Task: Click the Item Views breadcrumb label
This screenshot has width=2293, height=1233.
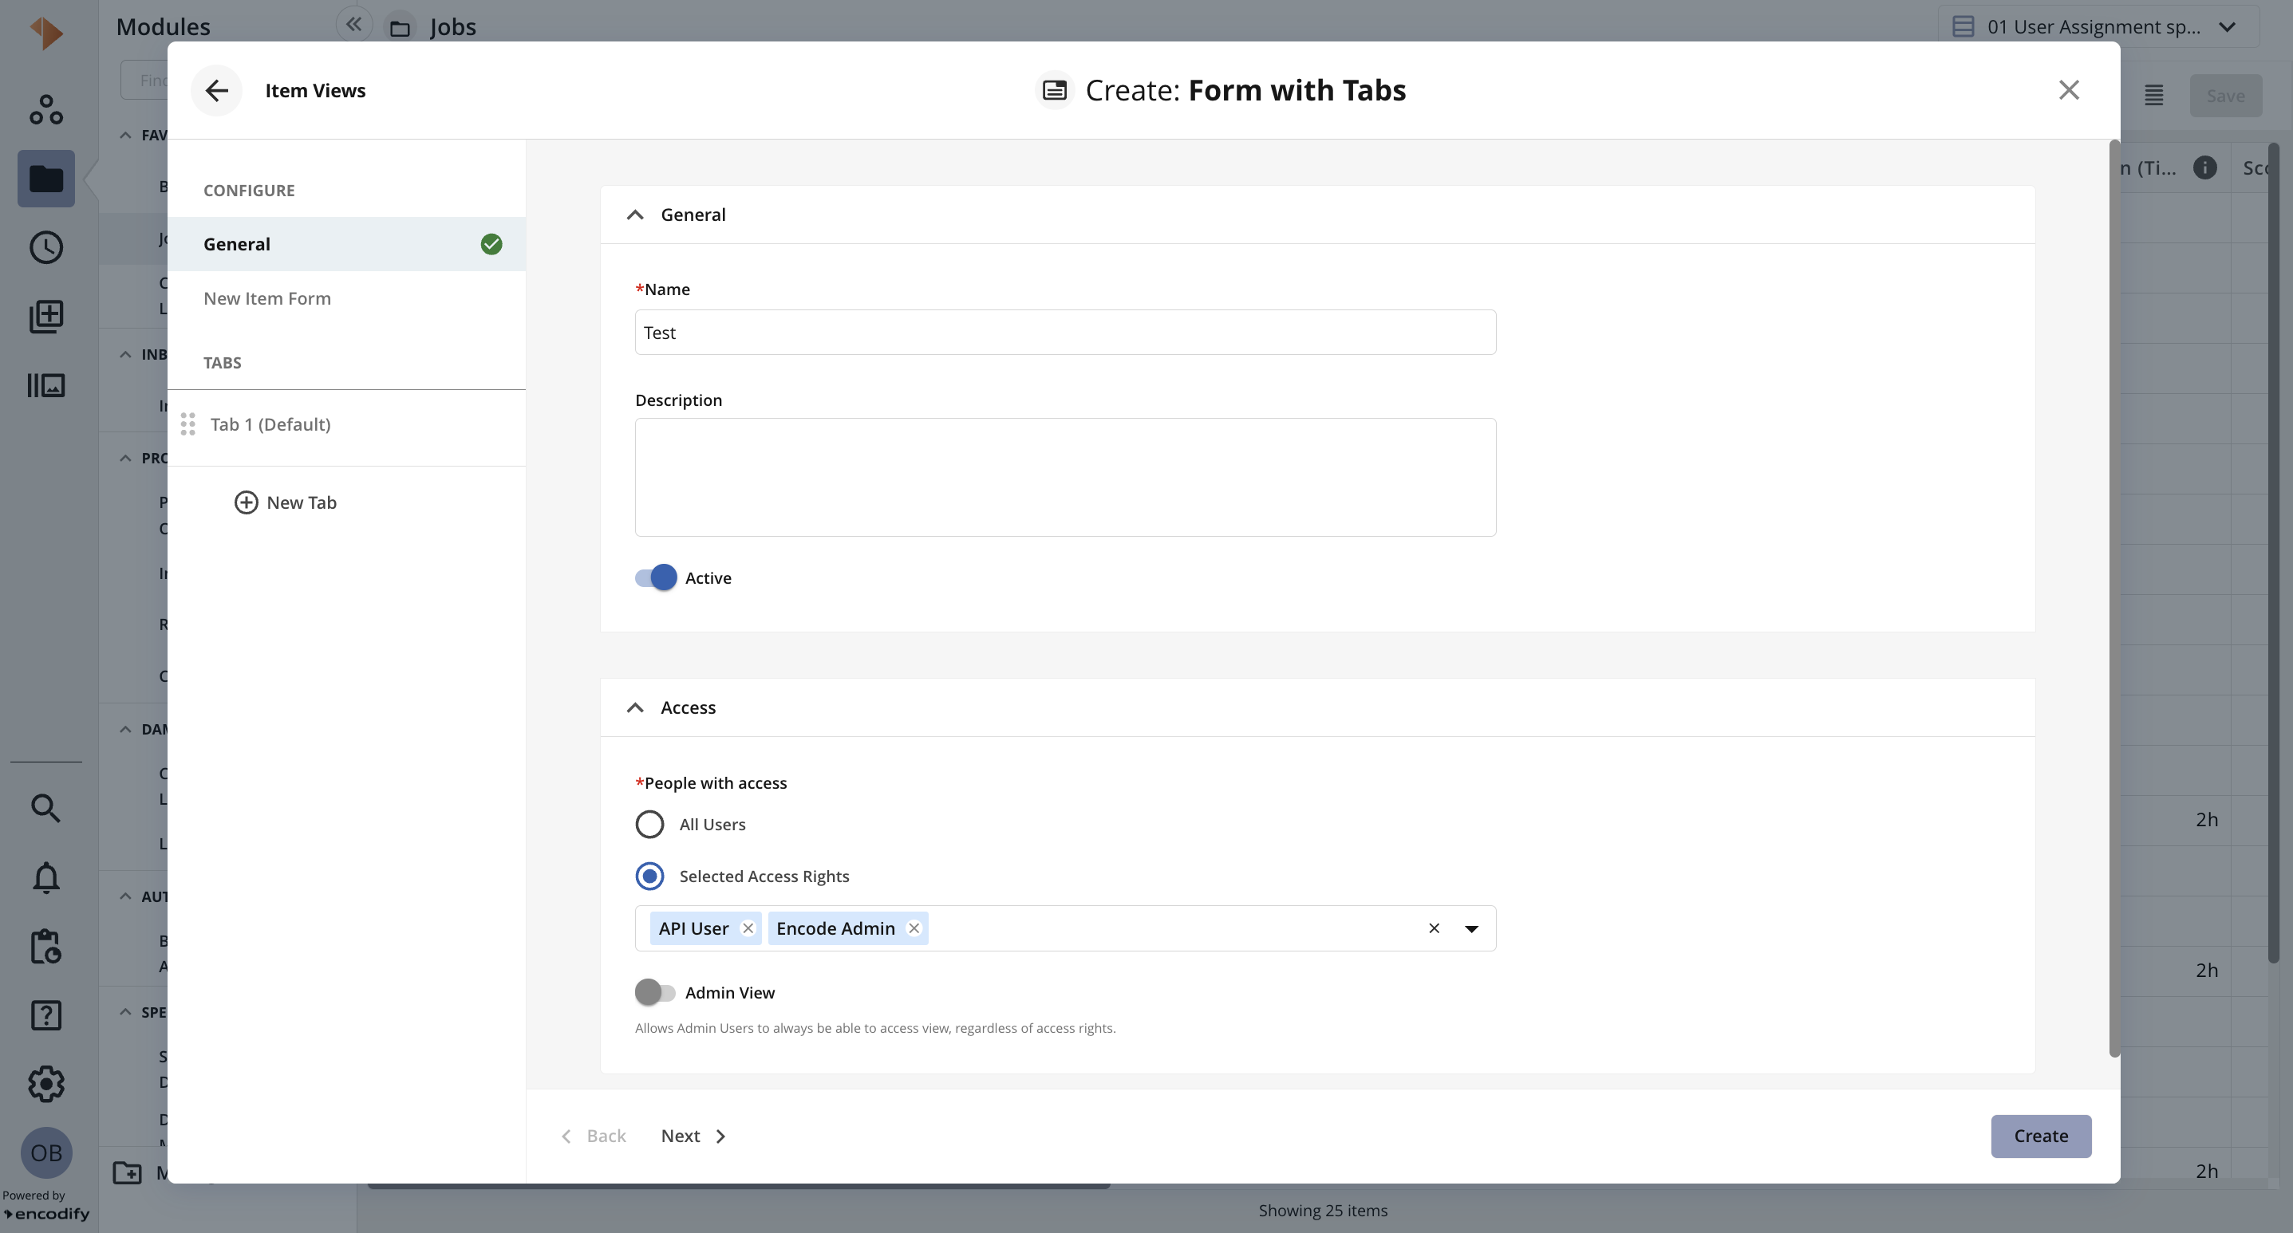Action: click(x=315, y=91)
